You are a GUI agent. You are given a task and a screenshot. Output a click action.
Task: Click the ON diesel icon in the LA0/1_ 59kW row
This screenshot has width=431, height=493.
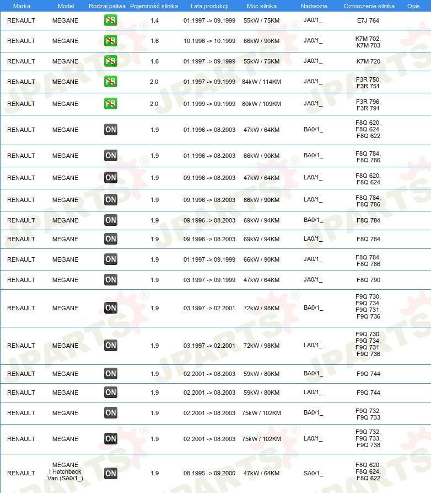pos(110,393)
